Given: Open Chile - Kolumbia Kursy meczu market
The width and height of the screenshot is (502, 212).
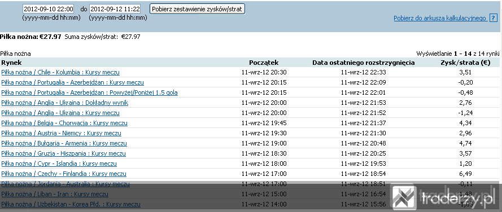Looking at the screenshot, I should coord(60,72).
